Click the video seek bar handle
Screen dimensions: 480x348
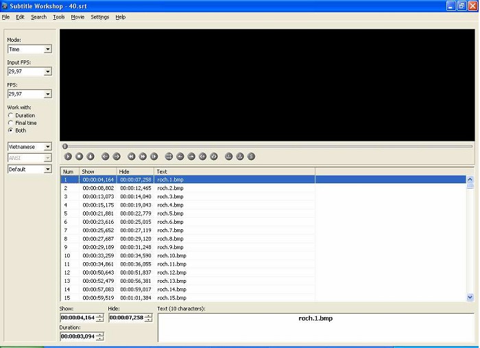point(65,146)
